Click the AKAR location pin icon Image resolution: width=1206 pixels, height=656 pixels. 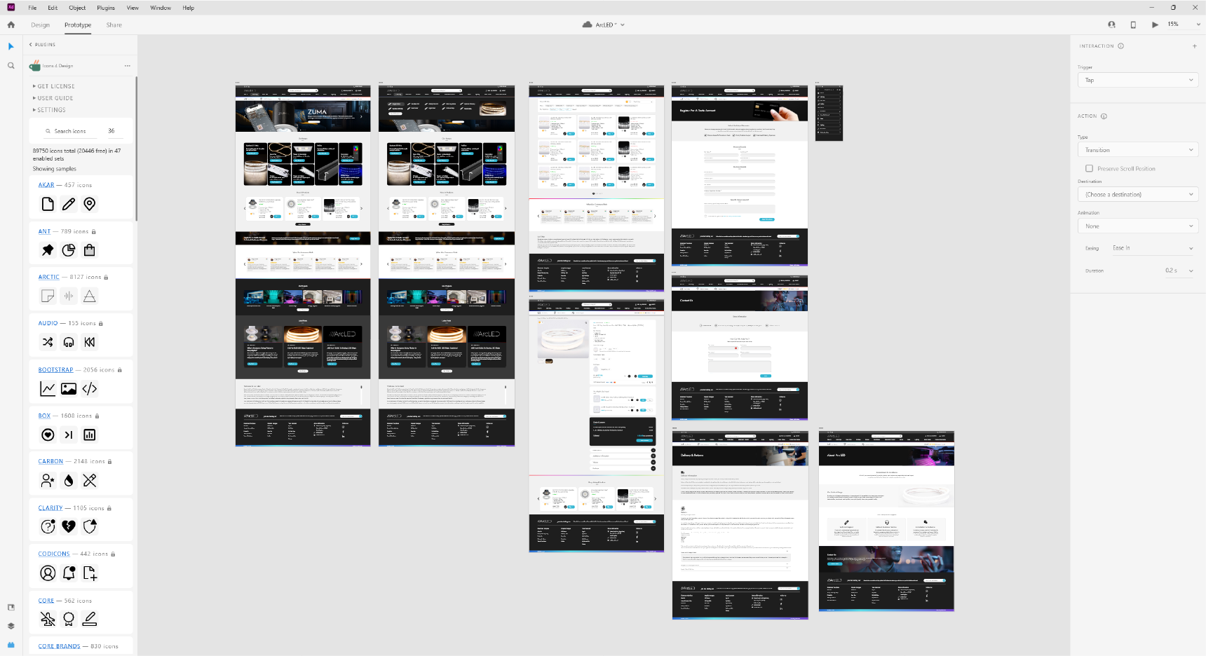pyautogui.click(x=90, y=204)
